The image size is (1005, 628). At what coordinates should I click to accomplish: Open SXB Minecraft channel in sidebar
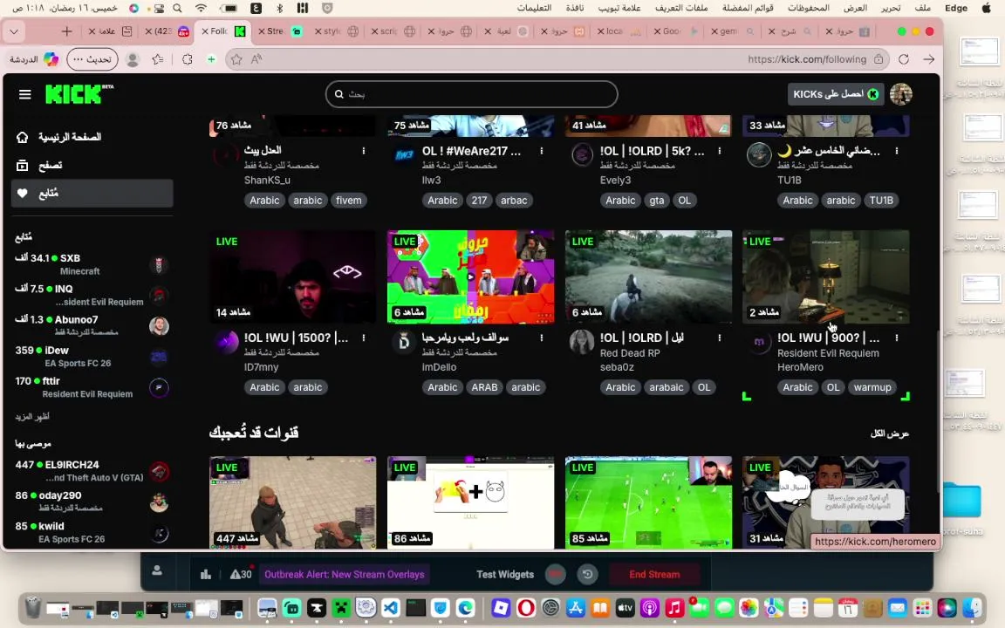[x=92, y=264]
